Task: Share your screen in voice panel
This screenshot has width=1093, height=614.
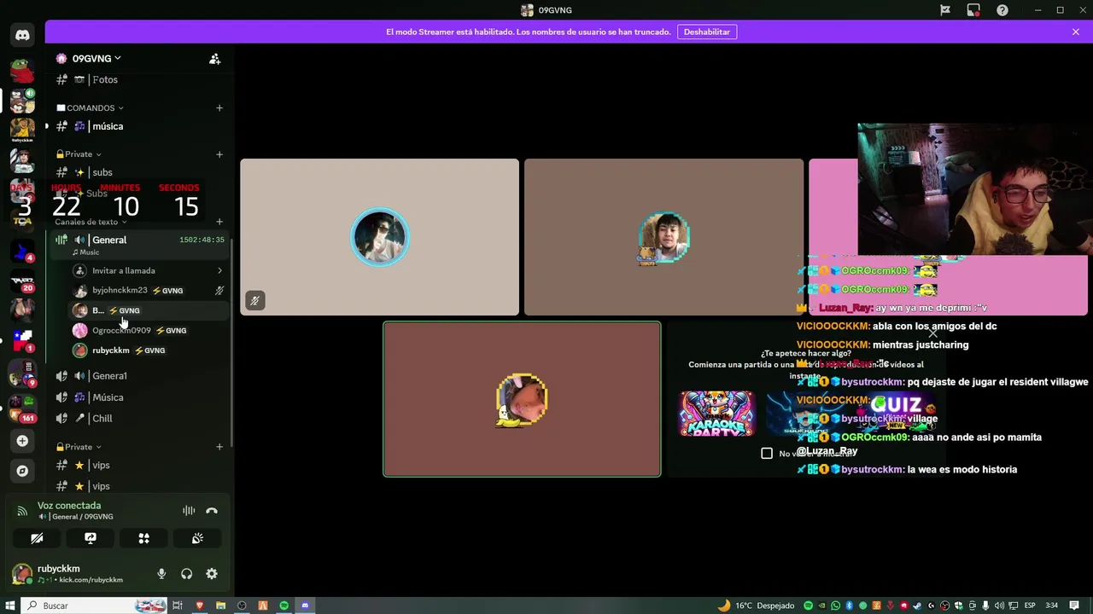Action: [91, 538]
